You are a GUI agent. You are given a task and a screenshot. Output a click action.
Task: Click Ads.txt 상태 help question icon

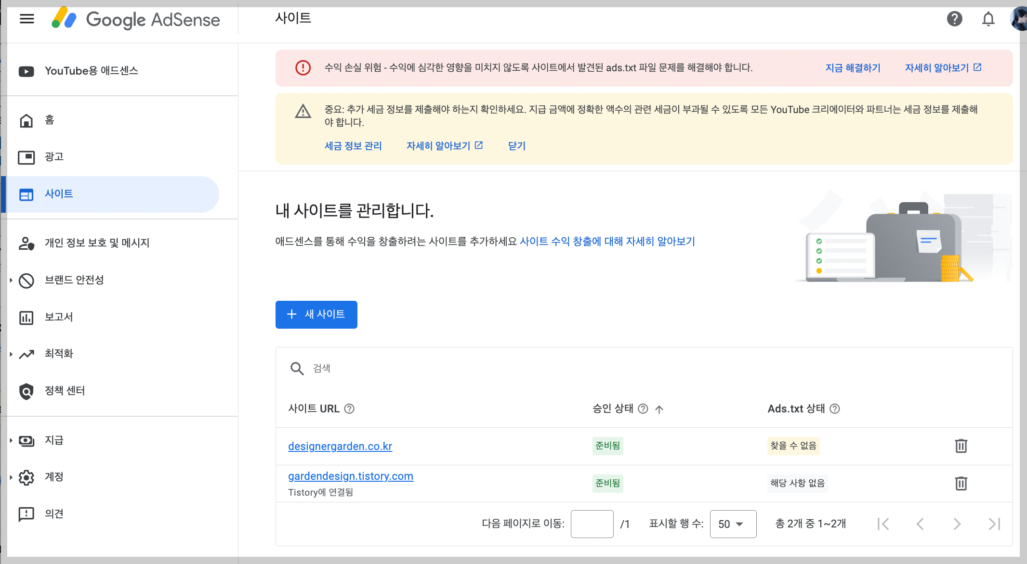(x=835, y=409)
